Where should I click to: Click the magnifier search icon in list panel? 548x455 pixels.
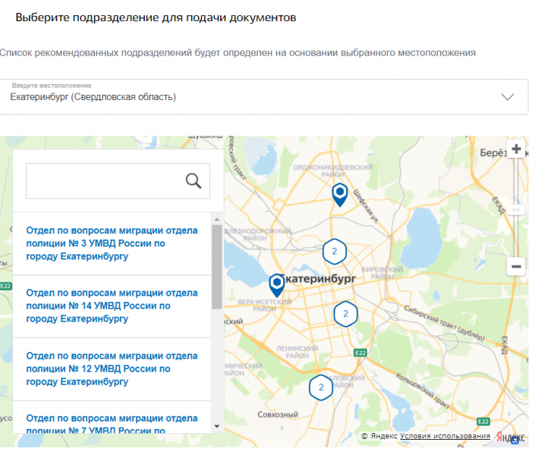pyautogui.click(x=194, y=181)
